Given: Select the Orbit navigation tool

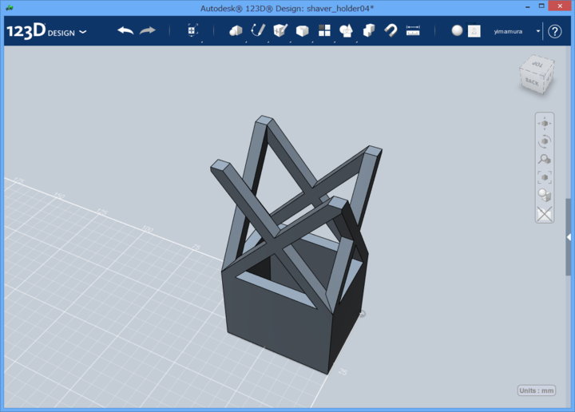Looking at the screenshot, I should [545, 141].
